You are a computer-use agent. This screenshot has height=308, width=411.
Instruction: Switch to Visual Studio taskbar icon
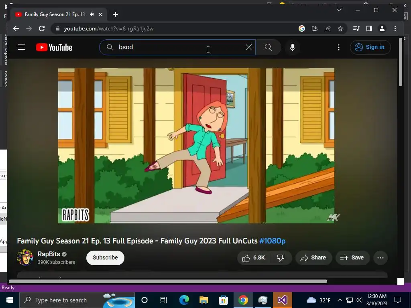(x=282, y=300)
